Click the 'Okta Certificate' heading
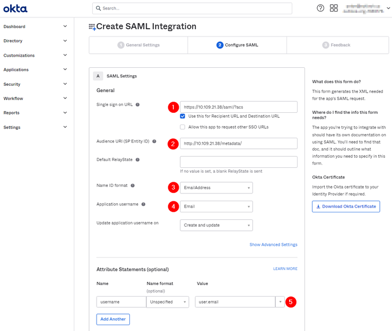Screen dimensions: 392x331 328,177
